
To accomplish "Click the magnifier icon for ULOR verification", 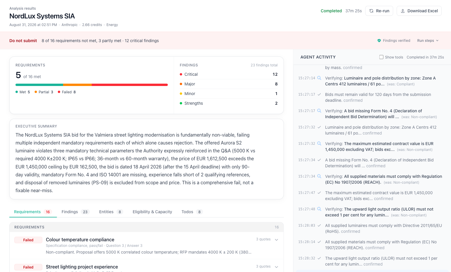I will tap(319, 209).
